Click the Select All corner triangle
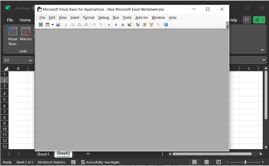Viewport: 269px width, 166px height. (x=6, y=69)
